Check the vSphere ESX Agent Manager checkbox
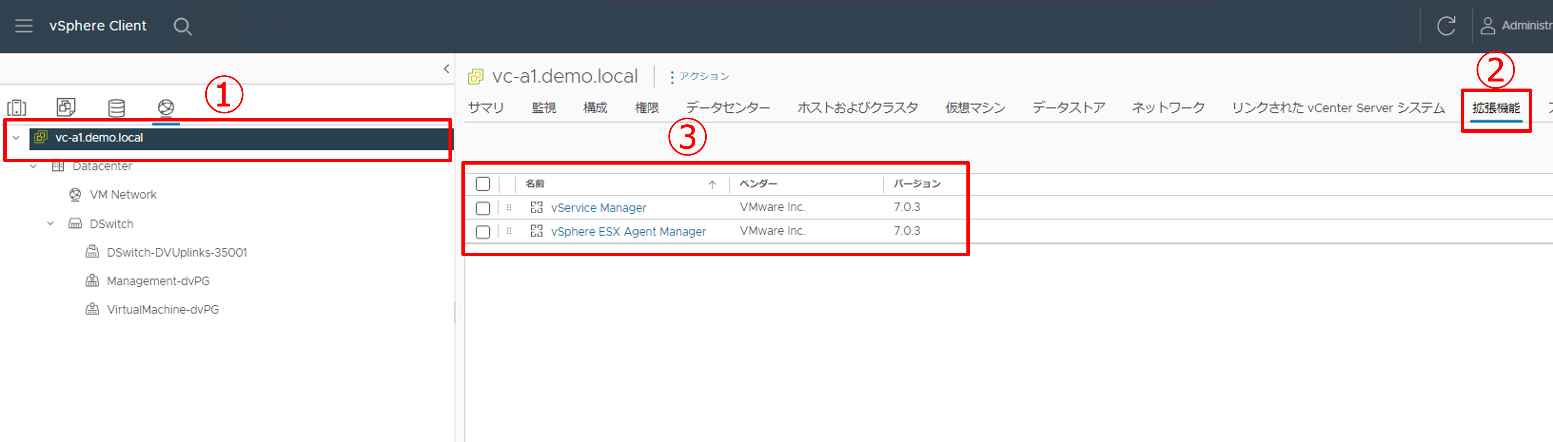 (x=482, y=232)
